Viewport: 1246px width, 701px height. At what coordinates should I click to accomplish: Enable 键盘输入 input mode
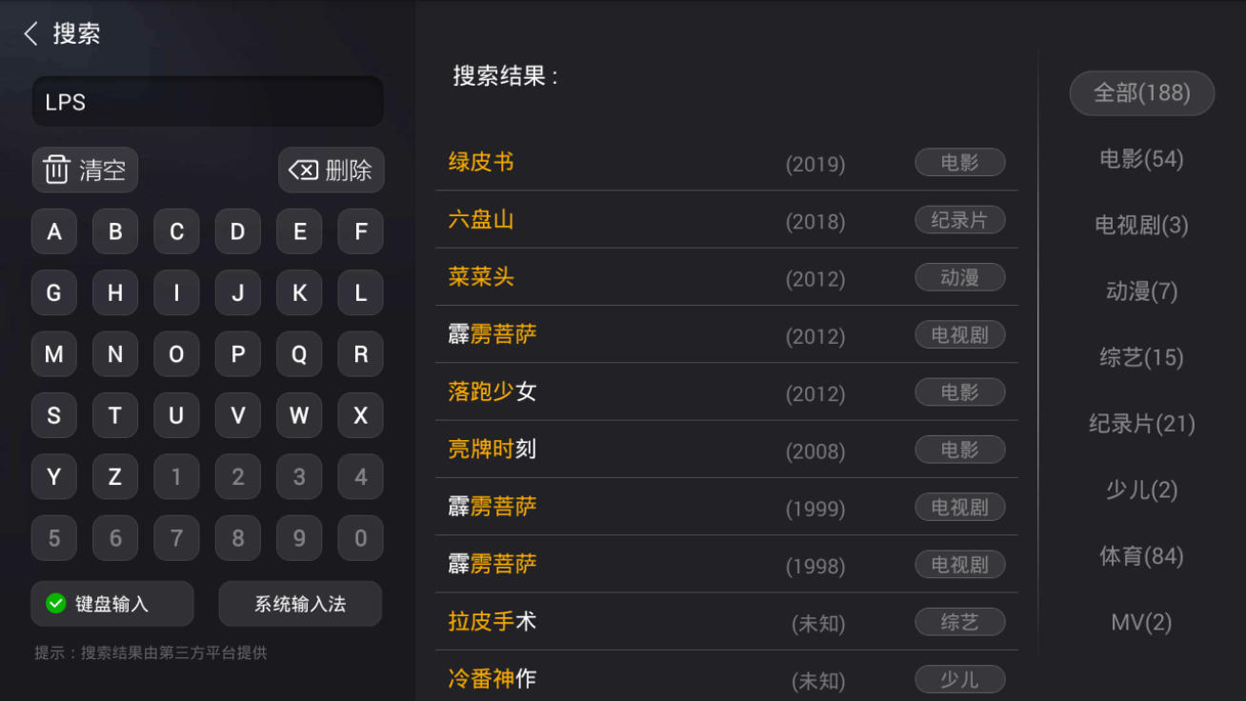tap(112, 604)
